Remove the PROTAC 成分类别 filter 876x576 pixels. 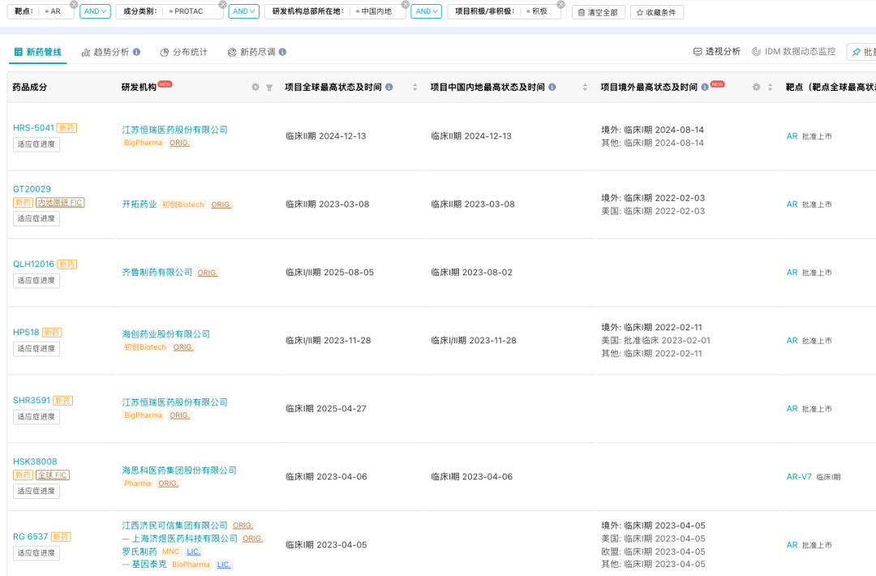pos(222,5)
